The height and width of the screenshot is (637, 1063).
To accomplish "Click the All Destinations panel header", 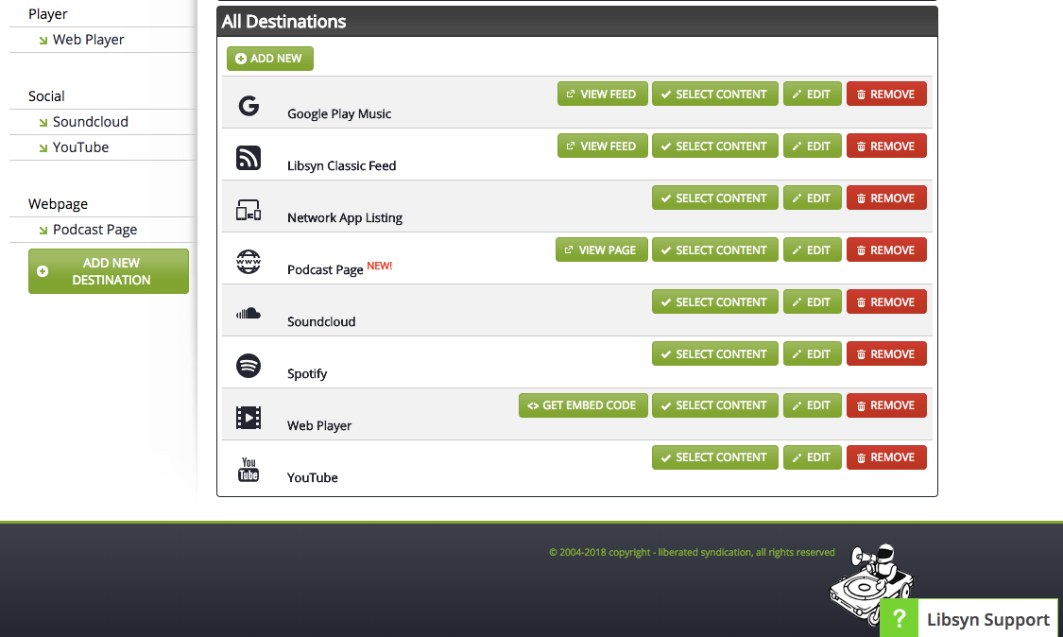I will 577,22.
